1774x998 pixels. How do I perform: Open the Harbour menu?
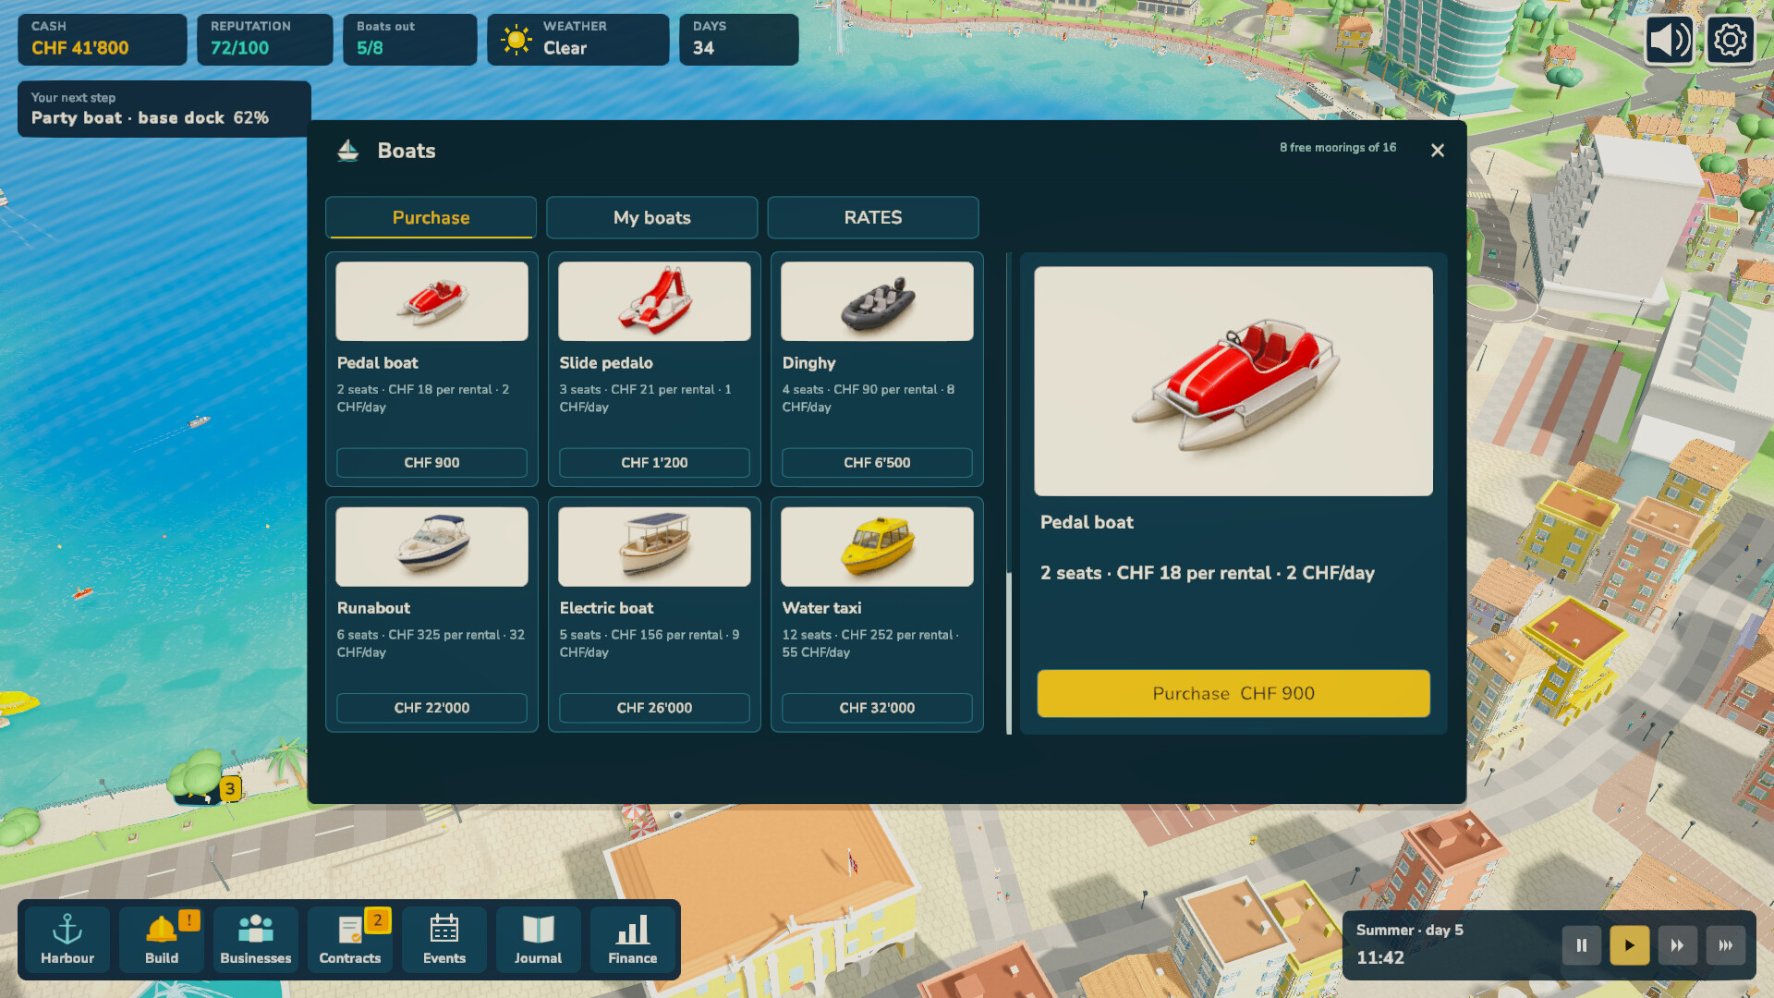[x=67, y=940]
